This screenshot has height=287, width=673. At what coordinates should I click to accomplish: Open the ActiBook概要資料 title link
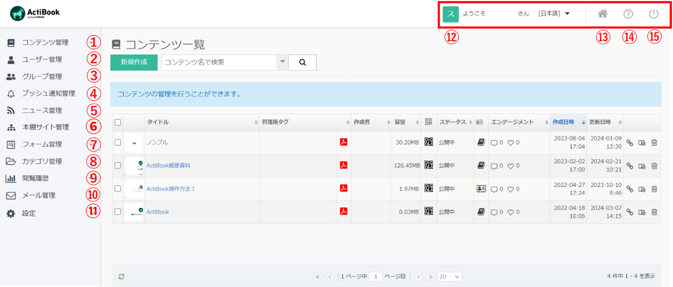[x=168, y=165]
